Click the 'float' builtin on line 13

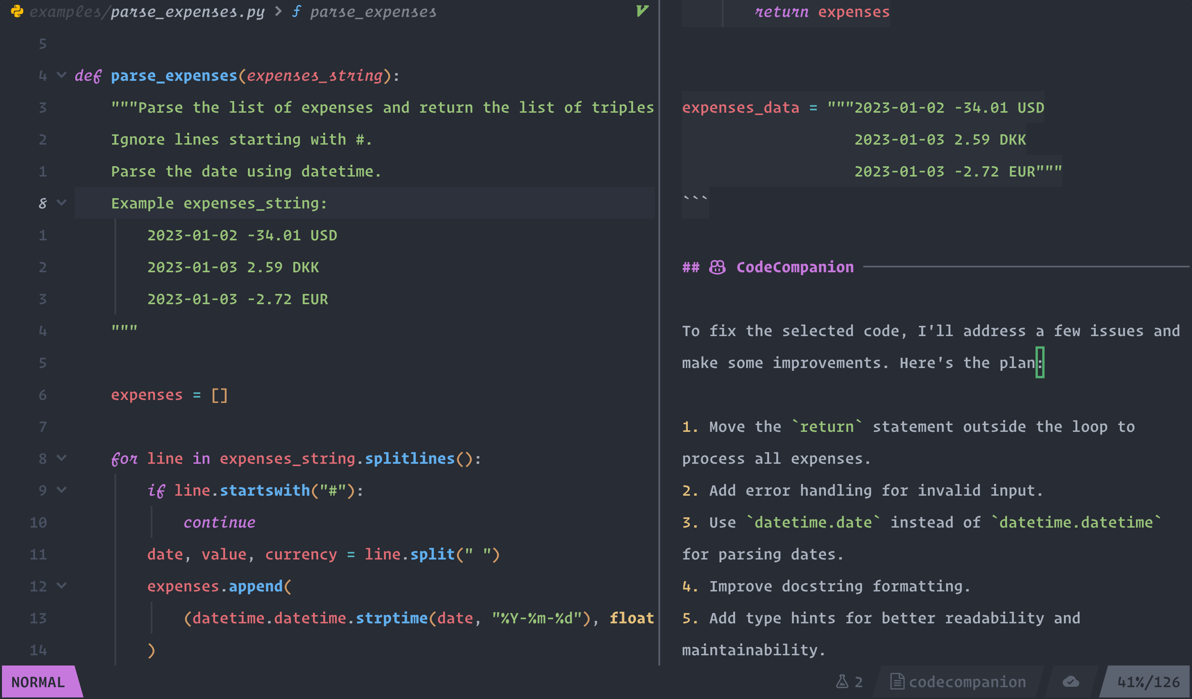(631, 618)
